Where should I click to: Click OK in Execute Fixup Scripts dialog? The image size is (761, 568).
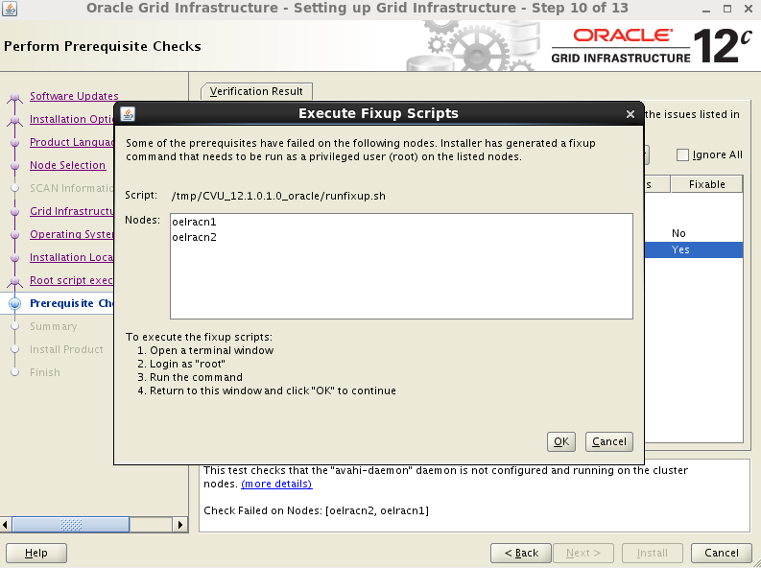pyautogui.click(x=561, y=442)
